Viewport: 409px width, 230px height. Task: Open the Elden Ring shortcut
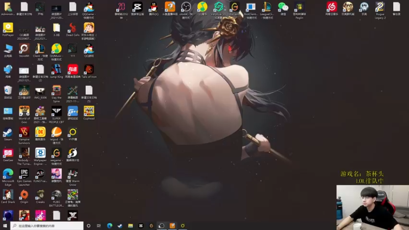[x=24, y=93]
